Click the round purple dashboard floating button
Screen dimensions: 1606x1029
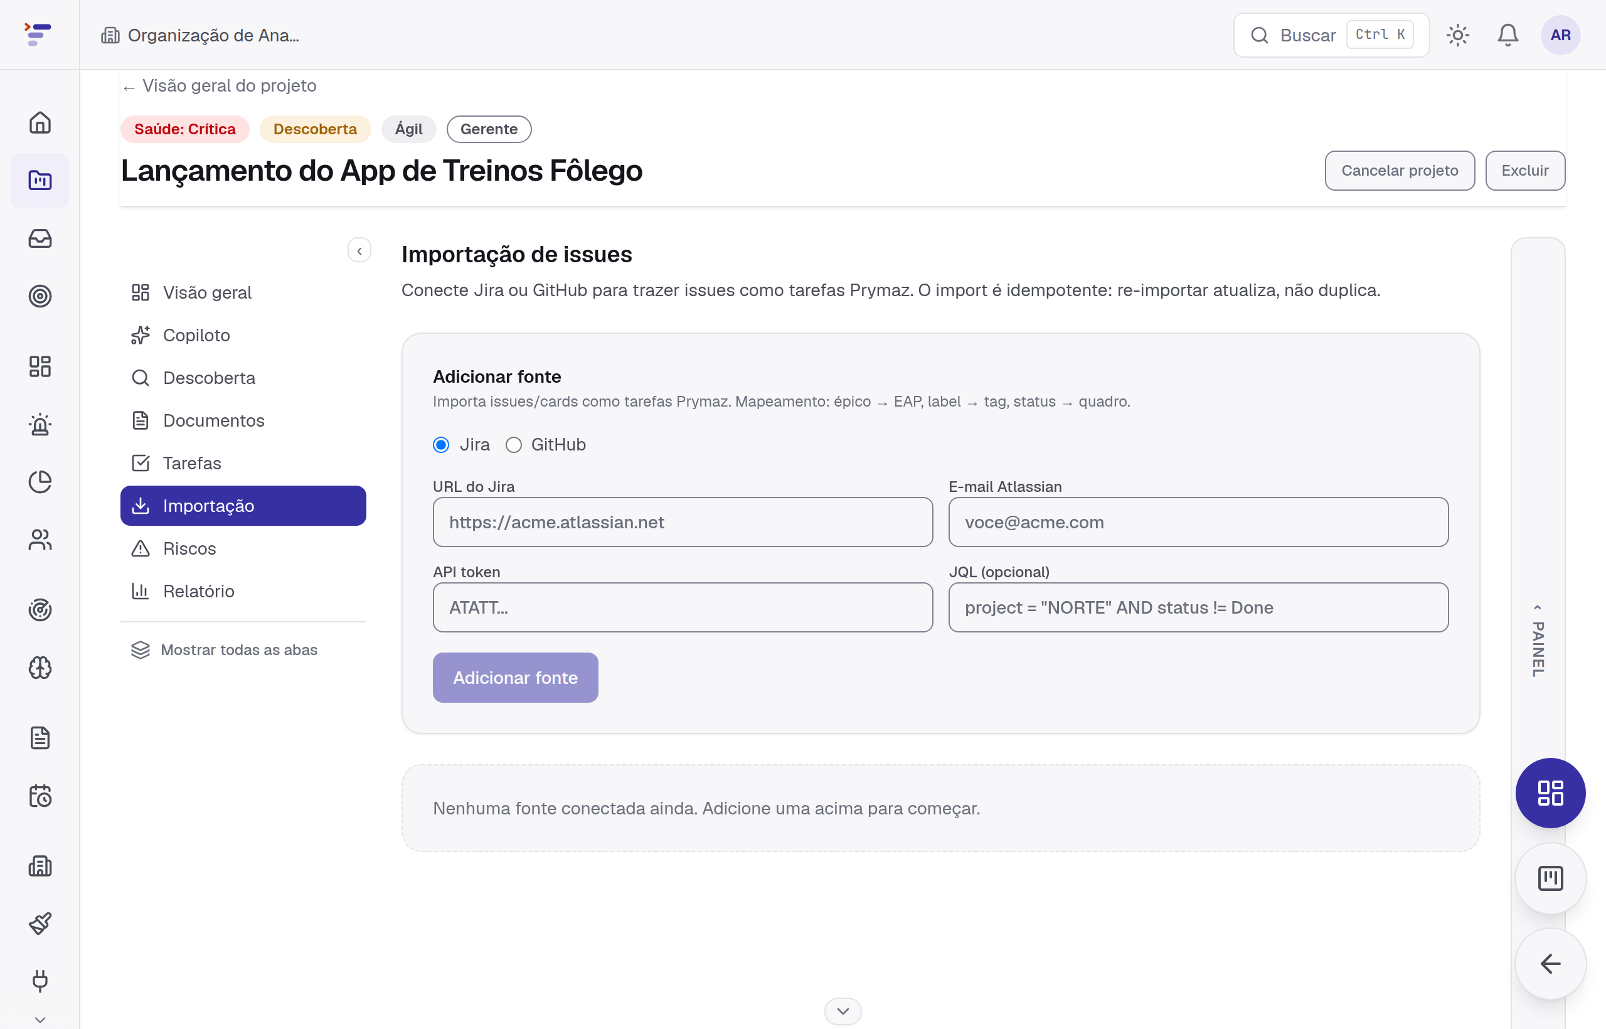point(1550,792)
